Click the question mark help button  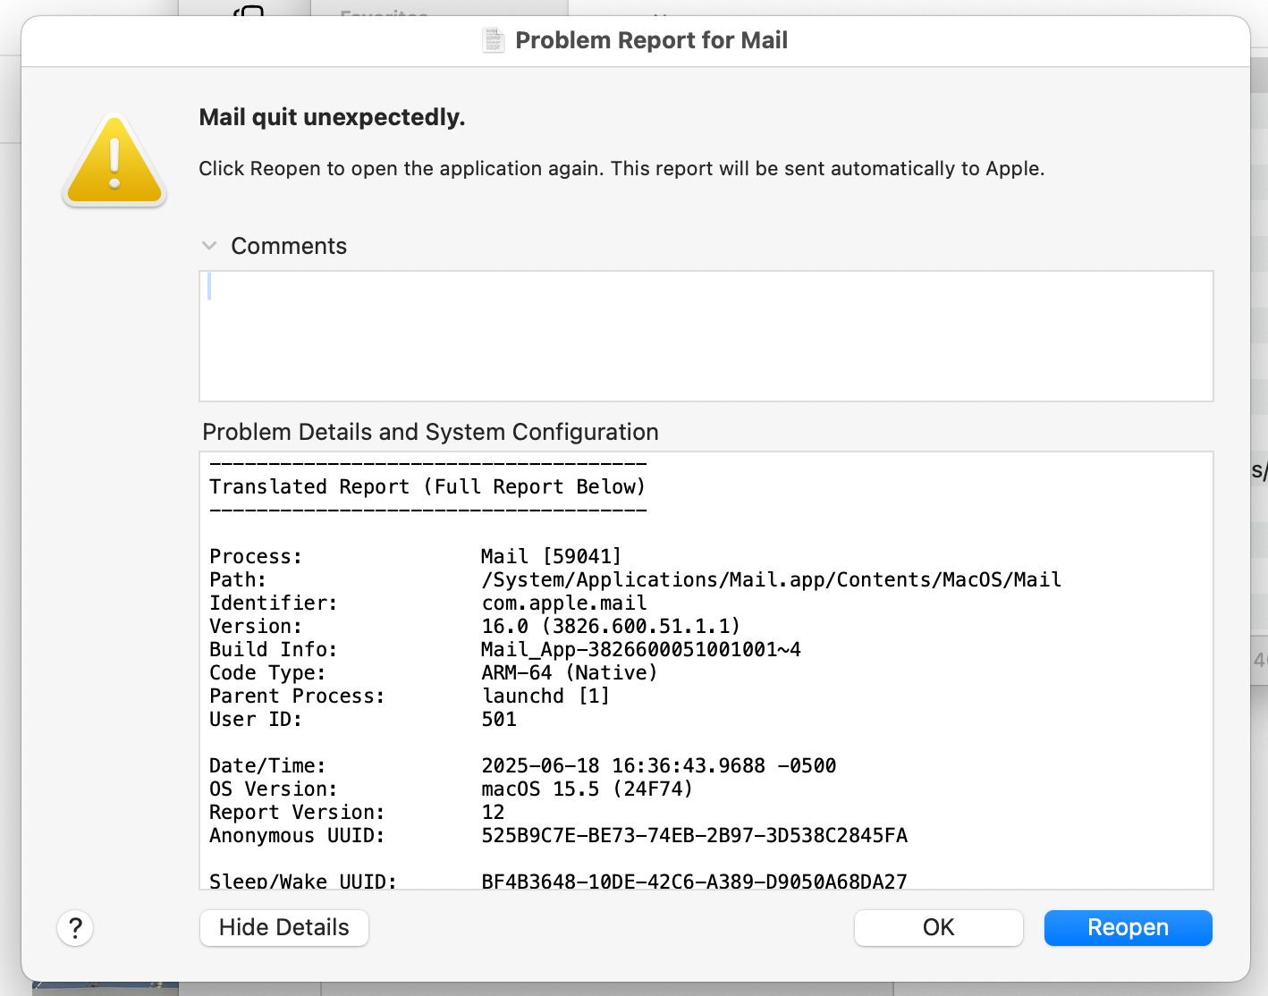pos(75,928)
